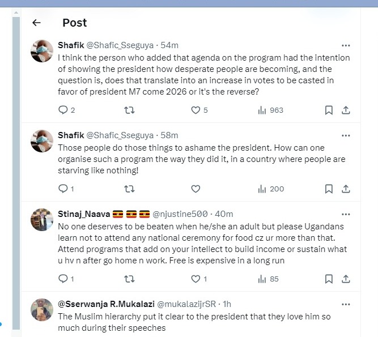Open @Shafic_Sseguya handle on 54m post
This screenshot has height=337, width=378.
(x=120, y=45)
